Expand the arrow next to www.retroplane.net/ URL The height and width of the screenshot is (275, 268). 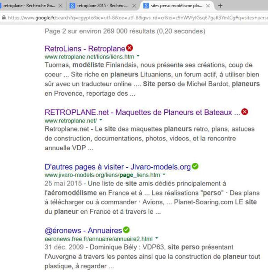tap(100, 120)
